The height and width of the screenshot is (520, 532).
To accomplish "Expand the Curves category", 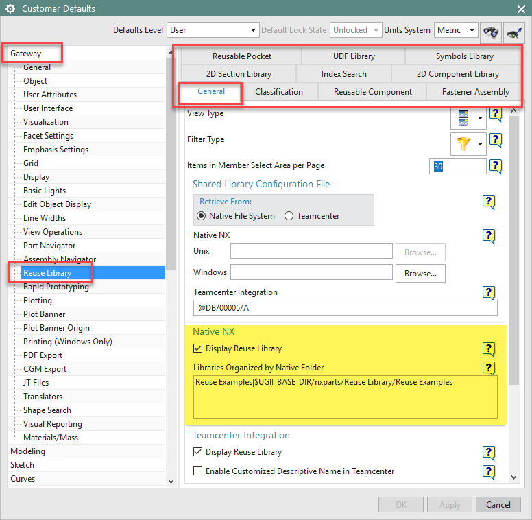I will click(23, 479).
